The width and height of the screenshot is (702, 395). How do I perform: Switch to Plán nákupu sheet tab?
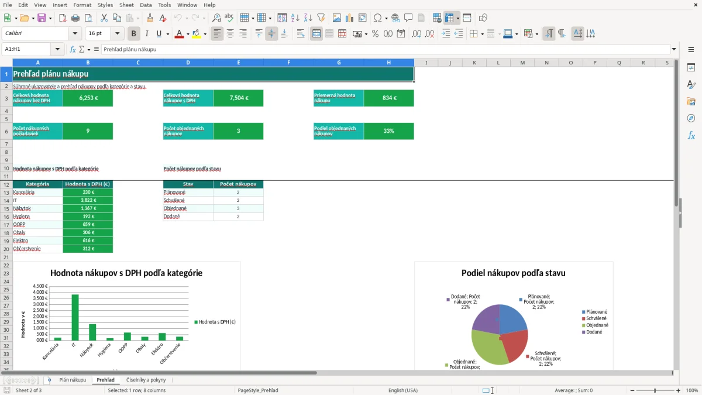click(73, 380)
